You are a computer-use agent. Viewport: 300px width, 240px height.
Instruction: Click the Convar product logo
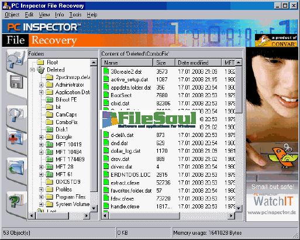pyautogui.click(x=276, y=40)
